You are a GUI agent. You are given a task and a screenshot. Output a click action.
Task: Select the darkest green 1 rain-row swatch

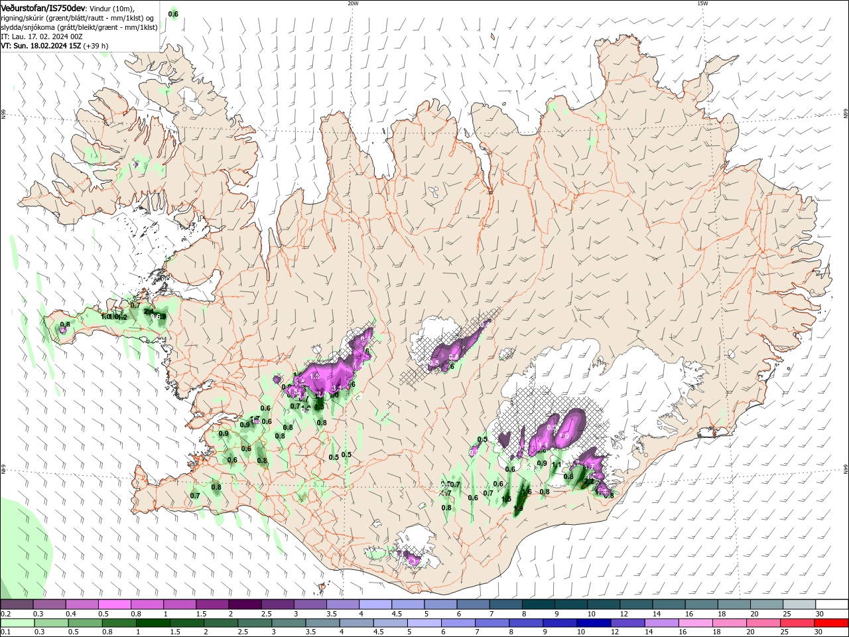pos(153,623)
